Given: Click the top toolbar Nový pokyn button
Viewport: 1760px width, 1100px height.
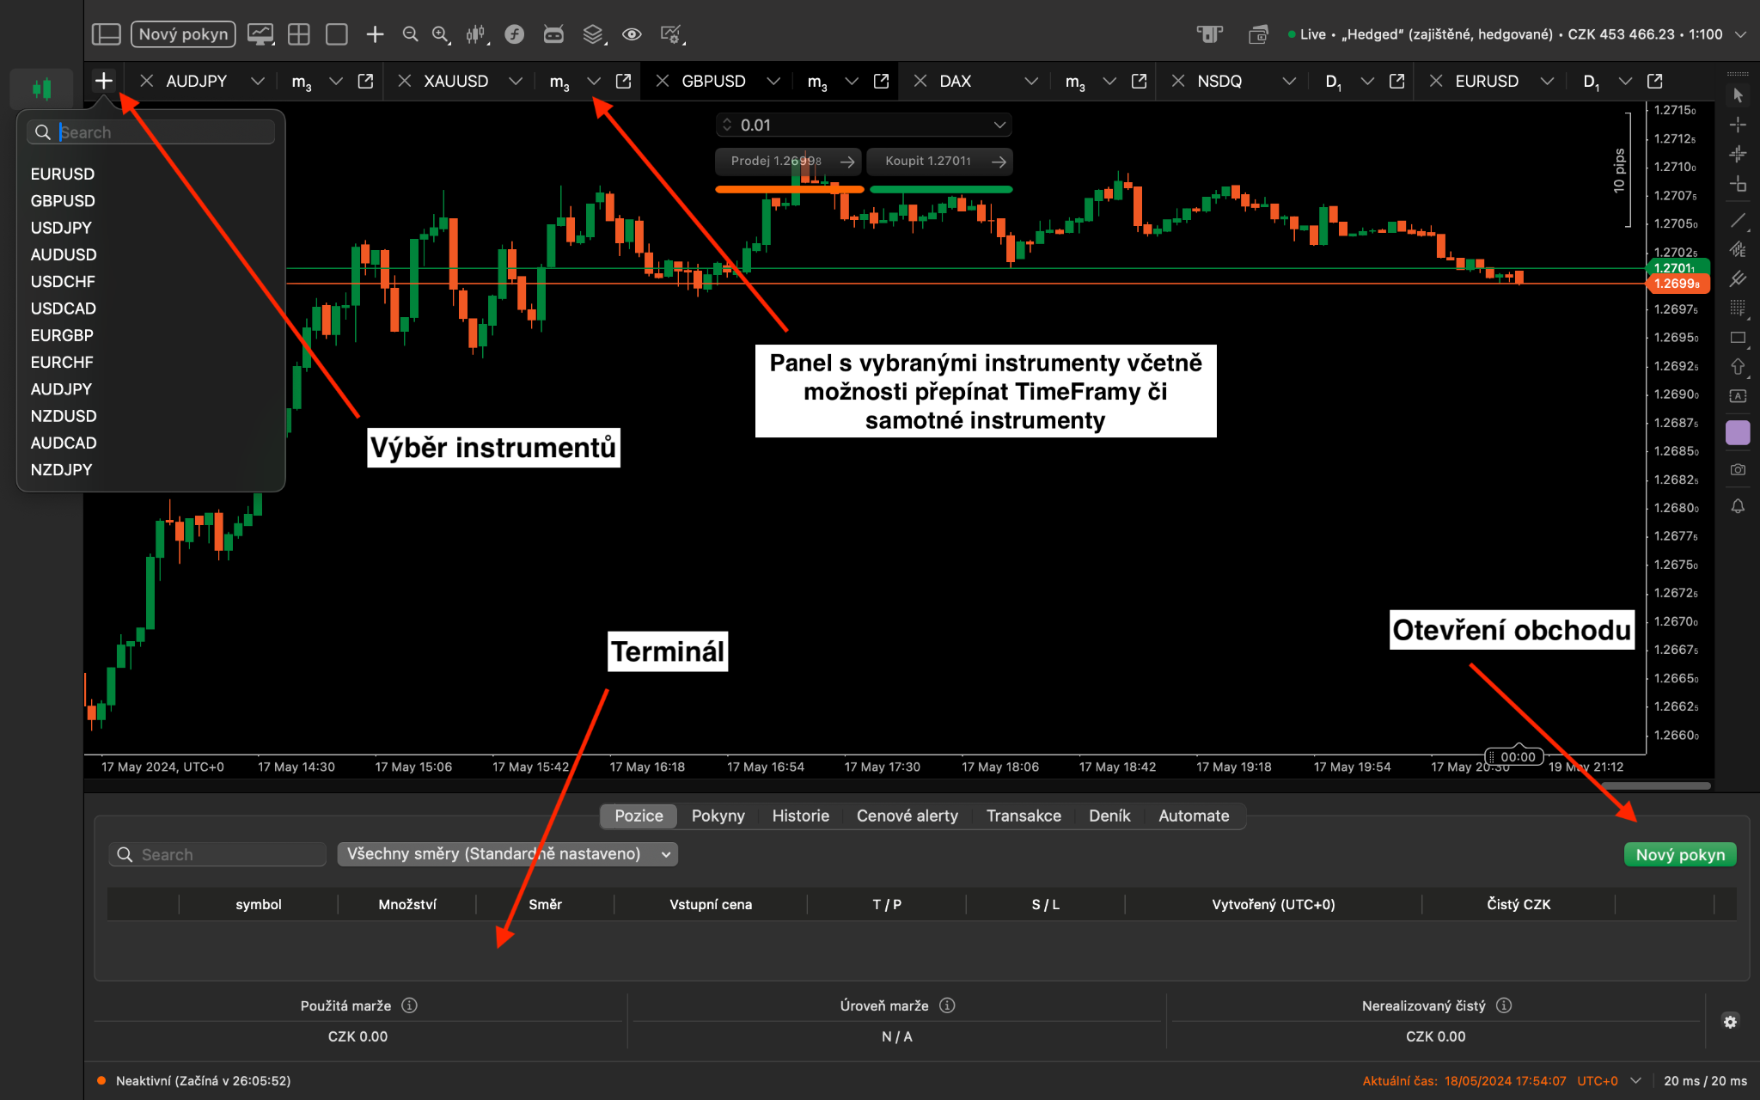Looking at the screenshot, I should [x=183, y=34].
